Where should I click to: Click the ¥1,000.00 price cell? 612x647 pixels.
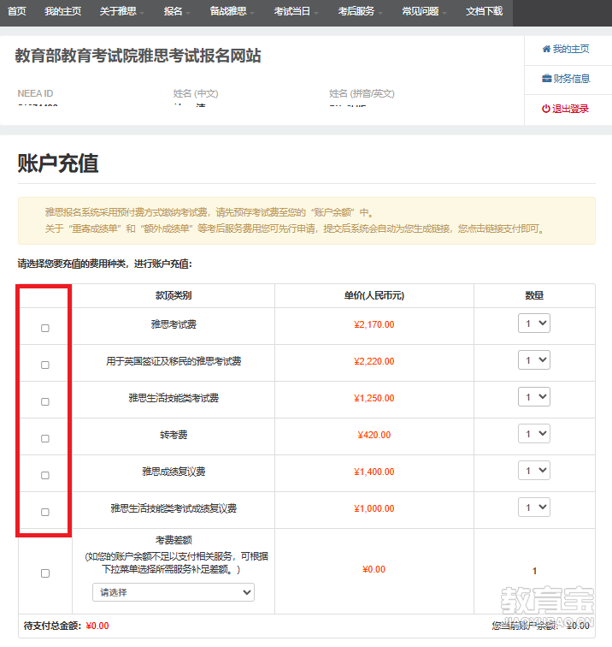tap(374, 508)
